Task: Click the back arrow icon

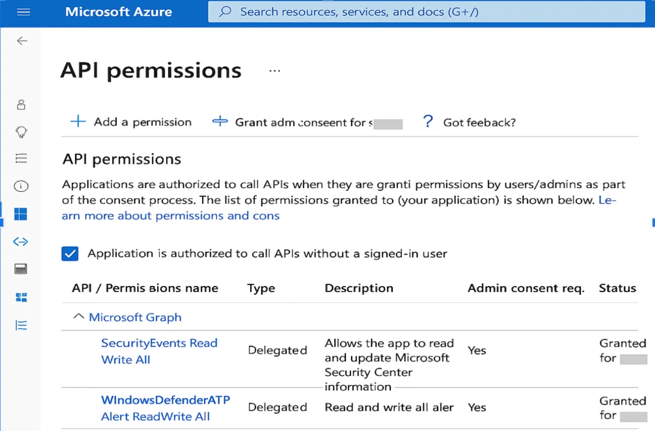Action: coord(22,41)
